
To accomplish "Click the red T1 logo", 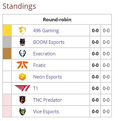I will [x=22, y=88].
